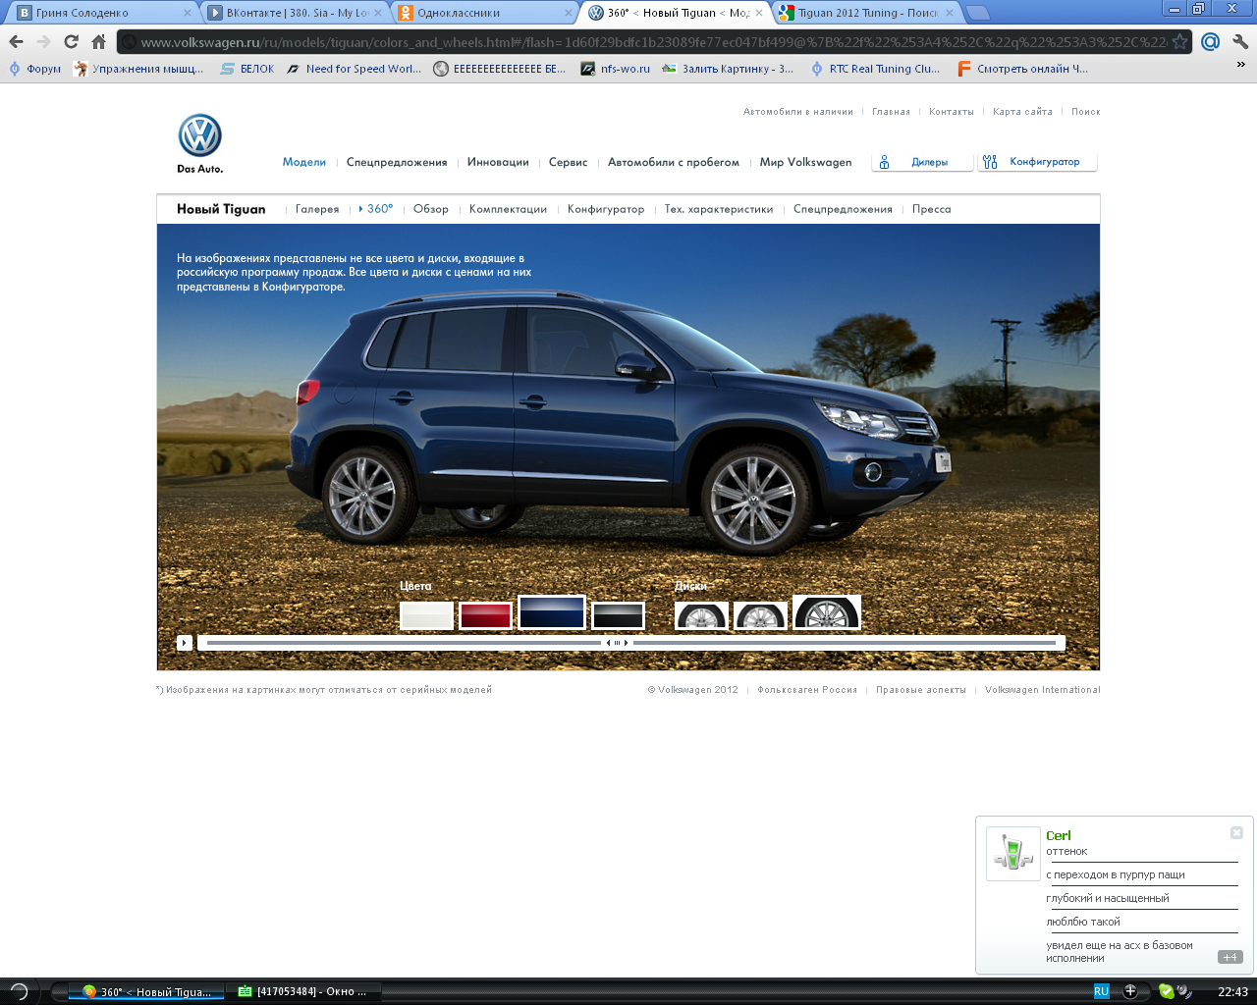The height and width of the screenshot is (1005, 1257).
Task: Open the Тех. характеристики submenu tab
Action: [719, 209]
